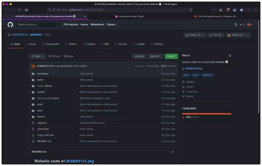This screenshot has width=262, height=166.
Task: Click the HTML languages bar
Action: (206, 114)
